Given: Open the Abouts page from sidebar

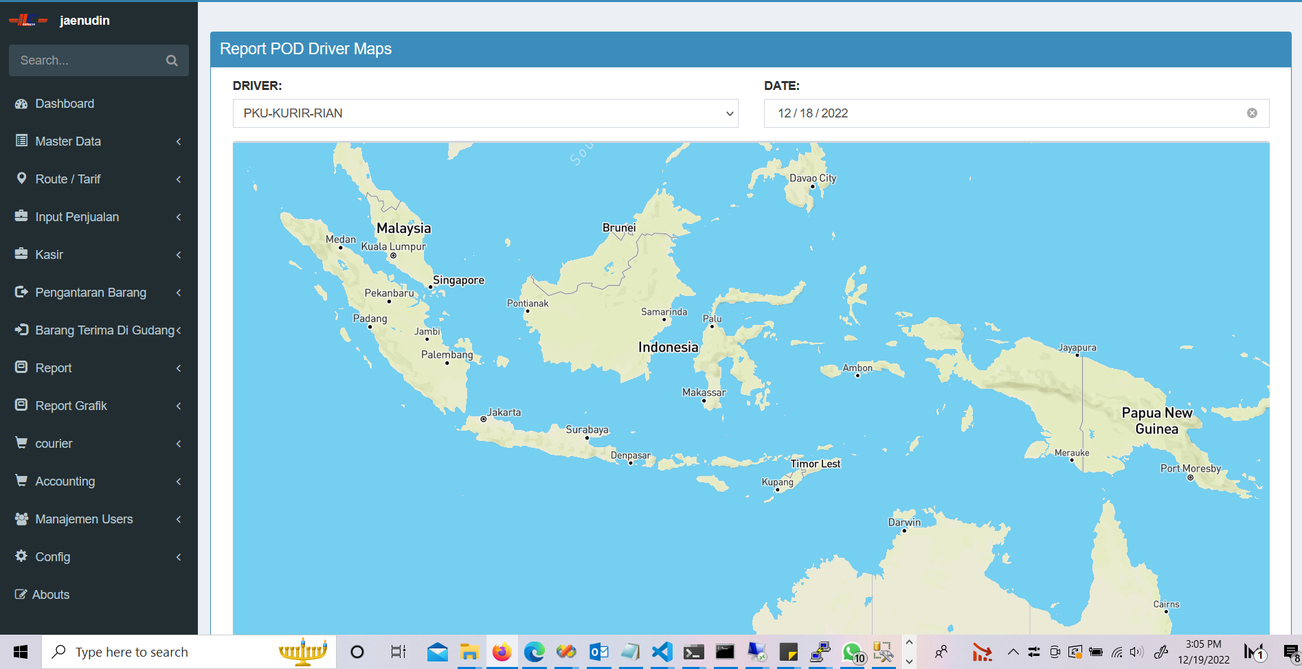Looking at the screenshot, I should pos(50,594).
